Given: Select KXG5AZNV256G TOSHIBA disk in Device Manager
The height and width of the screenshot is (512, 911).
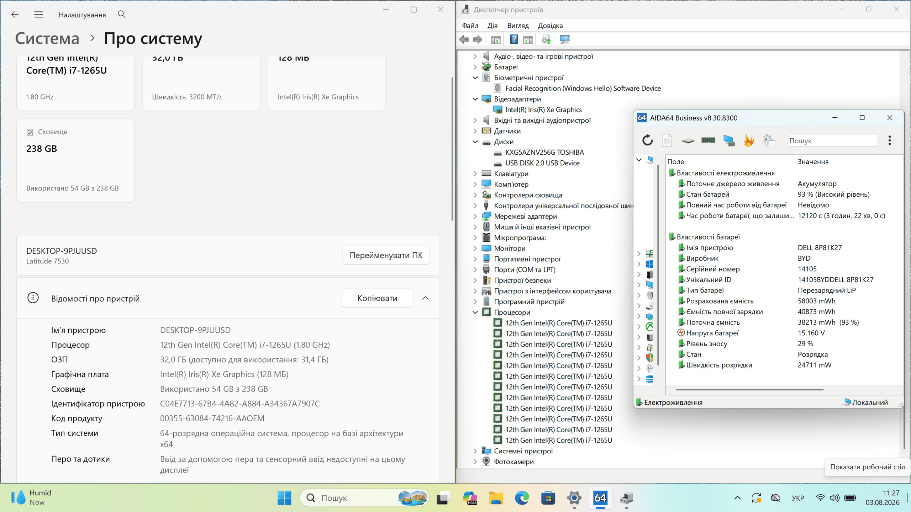Looking at the screenshot, I should tap(544, 152).
